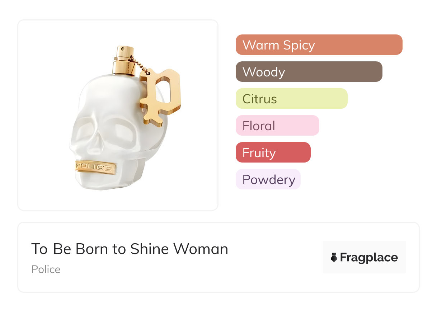Select the Woody accord bar
Image resolution: width=437 pixels, height=310 pixels.
[x=309, y=72]
